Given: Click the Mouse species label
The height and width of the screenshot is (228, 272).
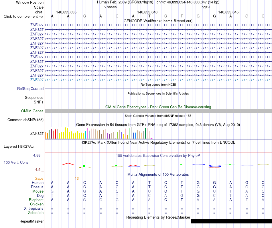Looking at the screenshot, I should (x=38, y=191).
